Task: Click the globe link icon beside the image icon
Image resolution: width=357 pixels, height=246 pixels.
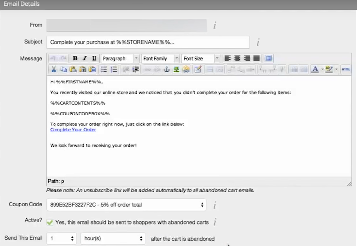Action: [186, 69]
